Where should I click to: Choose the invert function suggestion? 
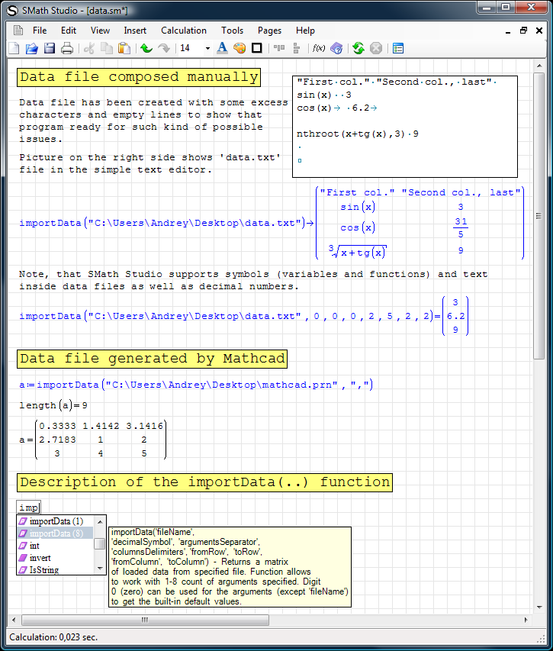click(40, 558)
